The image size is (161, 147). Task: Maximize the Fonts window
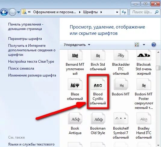(x=145, y=4)
